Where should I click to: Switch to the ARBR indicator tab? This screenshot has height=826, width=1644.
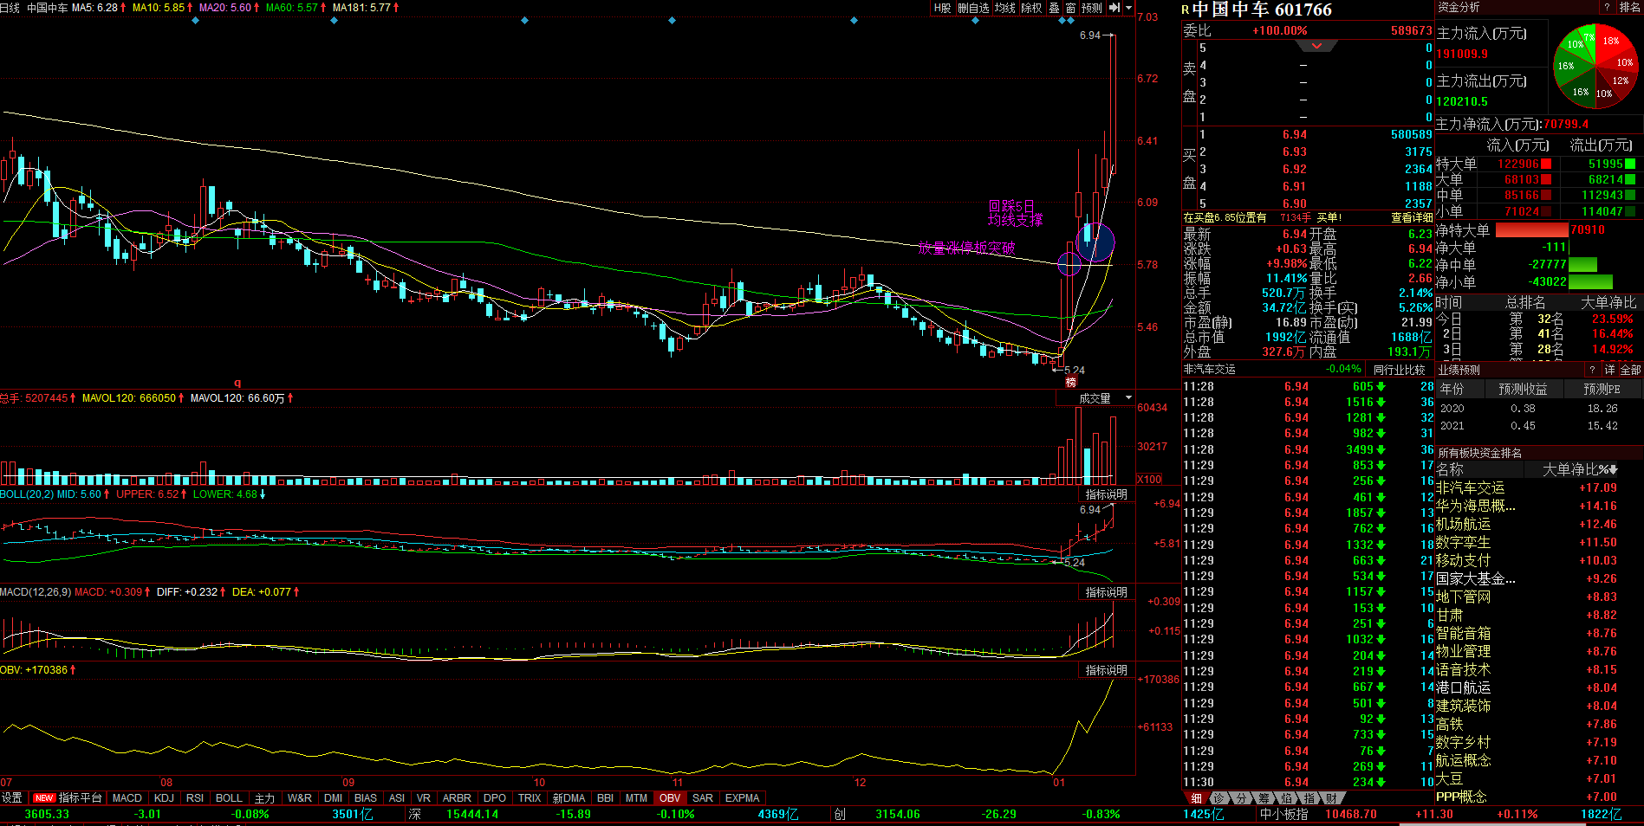point(457,798)
